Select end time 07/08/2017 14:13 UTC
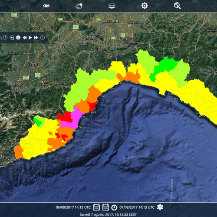Screen dimensions: 217x217 point(137,207)
